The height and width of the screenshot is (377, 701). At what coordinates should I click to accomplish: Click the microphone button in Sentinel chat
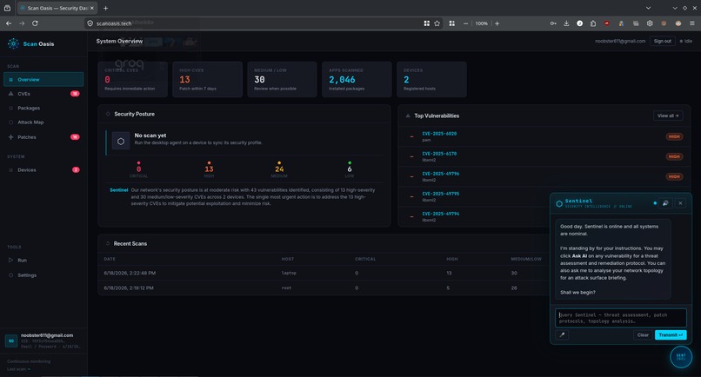tap(562, 334)
